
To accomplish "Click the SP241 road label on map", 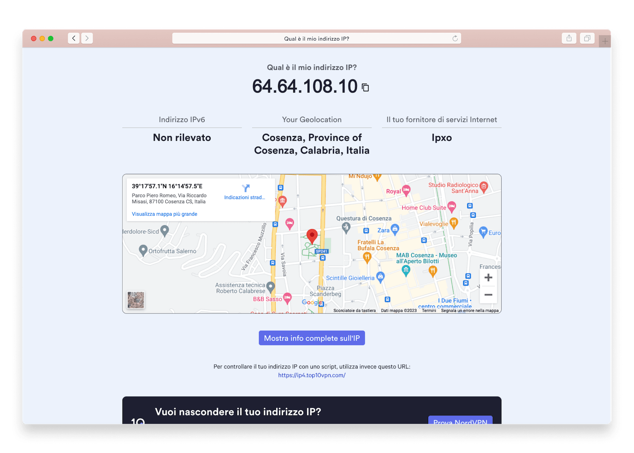I will [322, 251].
